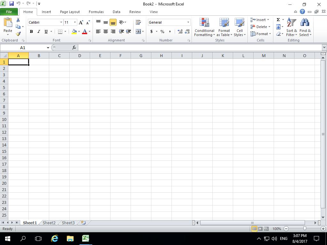Select the Format Painter brush
Image resolution: width=327 pixels, height=245 pixels.
tap(18, 33)
